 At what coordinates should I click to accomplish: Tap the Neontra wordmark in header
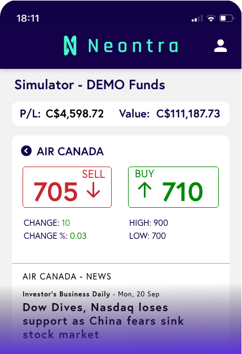[133, 46]
